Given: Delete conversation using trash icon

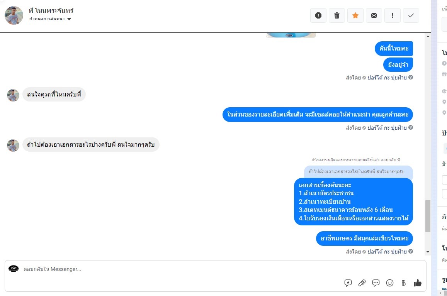Looking at the screenshot, I should click(x=337, y=15).
